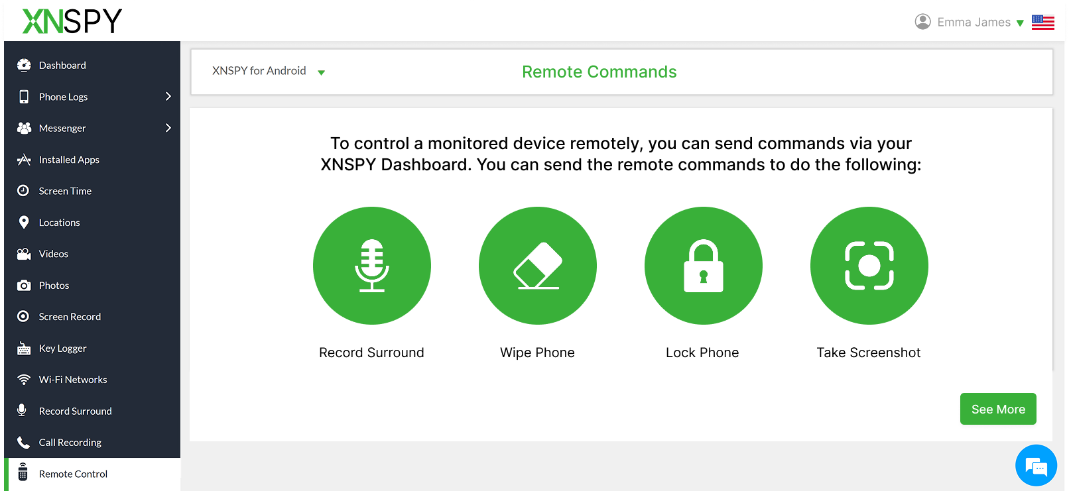Click the Remote Commands page title
Screen dimensions: 1069x491
[x=599, y=72]
